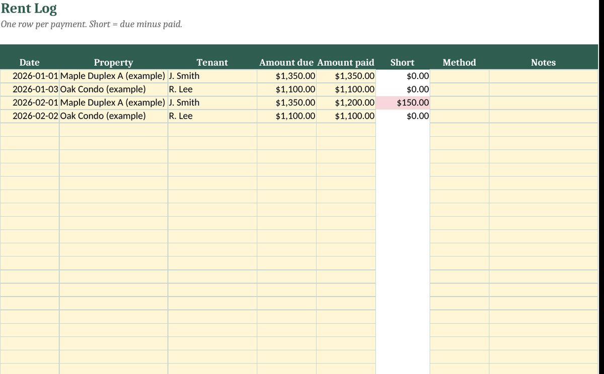Screen dimensions: 604x374
Task: Select amount paid $1,100.00 in the 2026-01-03 row
Action: 346,89
